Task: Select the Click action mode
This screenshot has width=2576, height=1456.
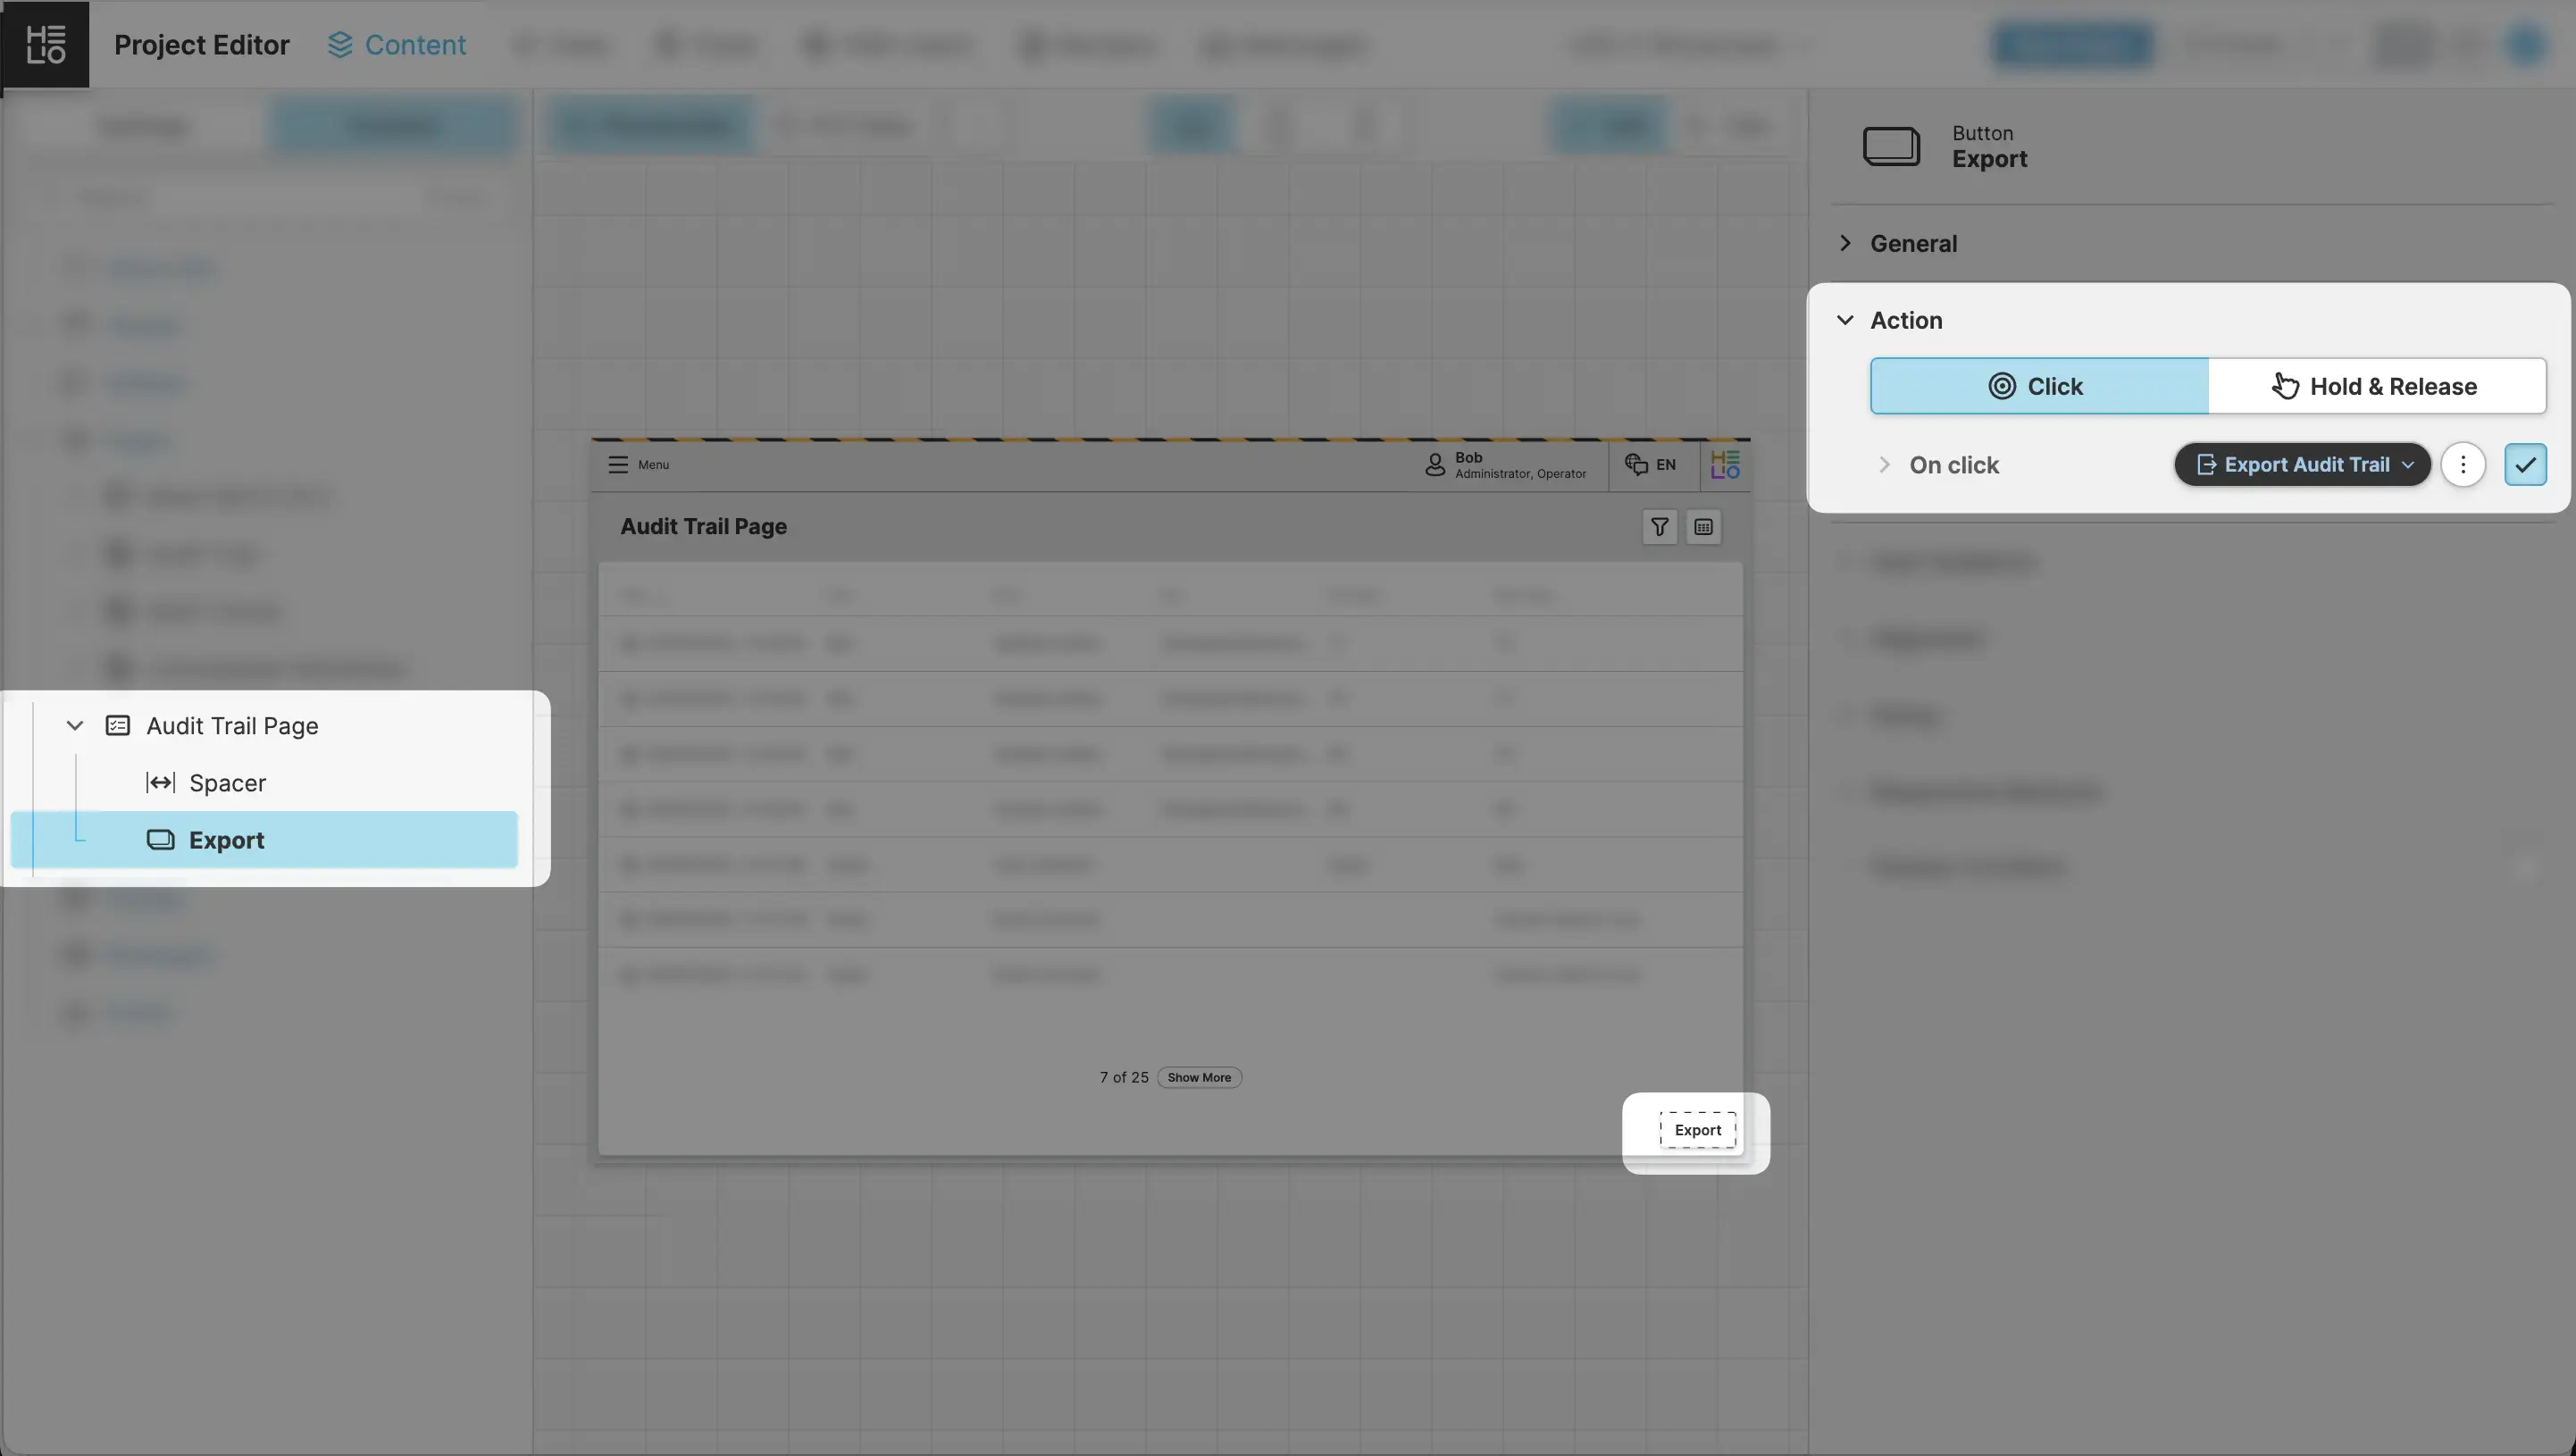Action: (x=2039, y=387)
